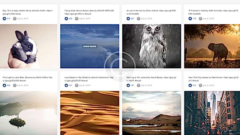Open the New York City street photo
The width and height of the screenshot is (240, 135).
(212, 113)
